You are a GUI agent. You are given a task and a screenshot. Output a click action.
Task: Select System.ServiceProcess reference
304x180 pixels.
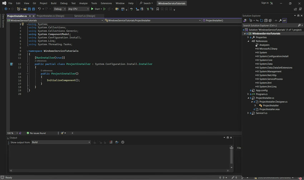click(x=271, y=79)
